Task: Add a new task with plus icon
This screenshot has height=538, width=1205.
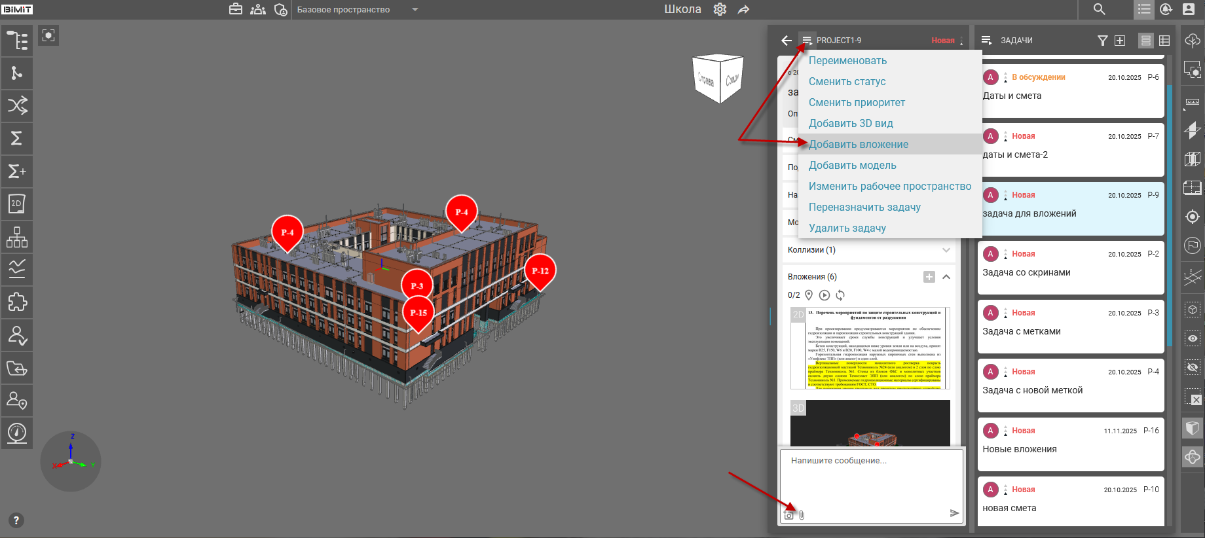Action: pos(1120,41)
